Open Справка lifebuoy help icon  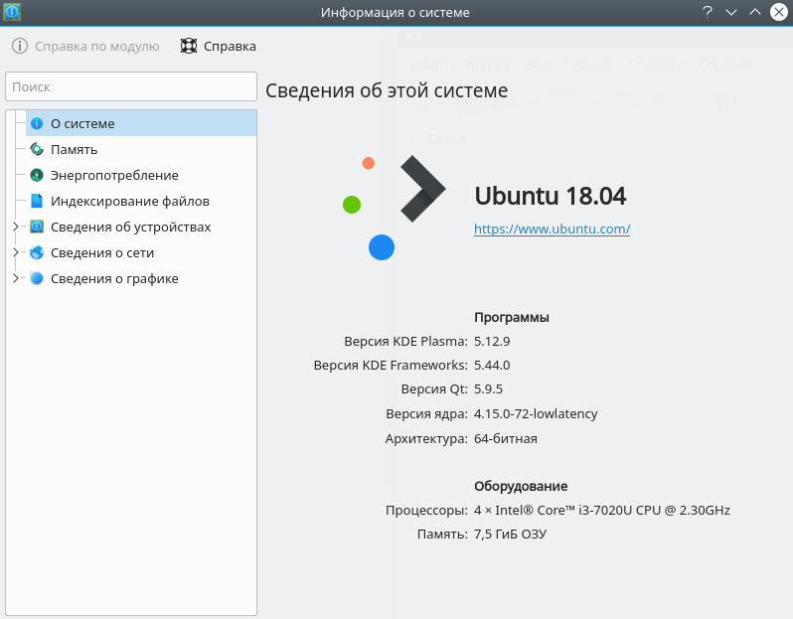point(189,46)
